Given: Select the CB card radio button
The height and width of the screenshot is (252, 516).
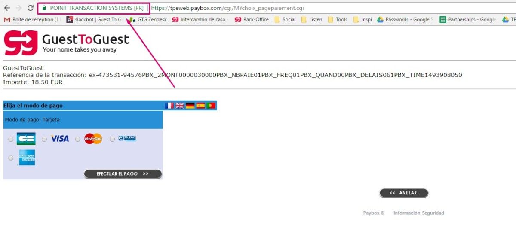Looking at the screenshot, I should click(11, 139).
